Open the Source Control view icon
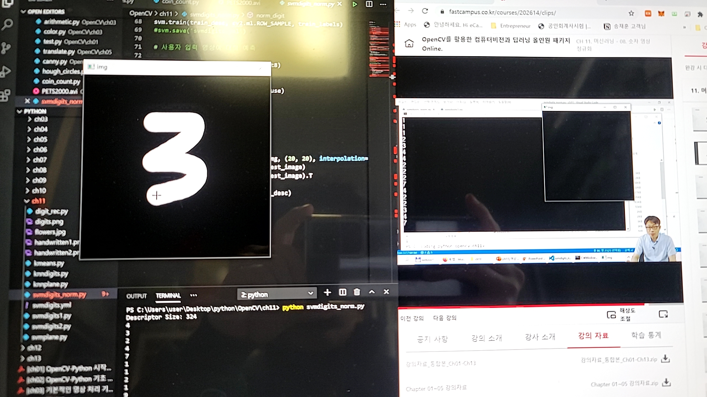707x397 pixels. (x=6, y=48)
